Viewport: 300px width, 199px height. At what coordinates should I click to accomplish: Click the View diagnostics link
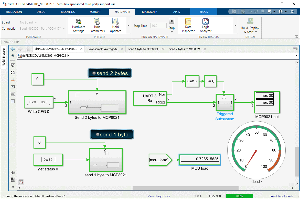159,196
